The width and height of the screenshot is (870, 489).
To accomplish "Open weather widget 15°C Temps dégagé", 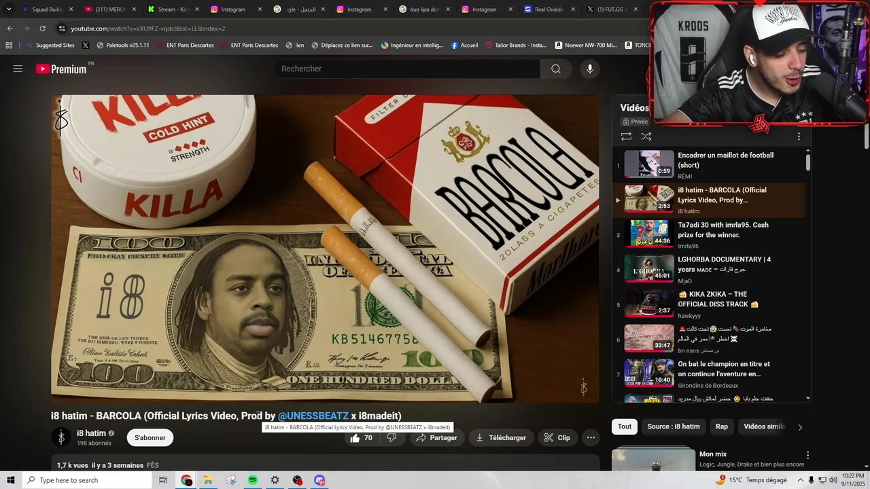I will (x=751, y=480).
